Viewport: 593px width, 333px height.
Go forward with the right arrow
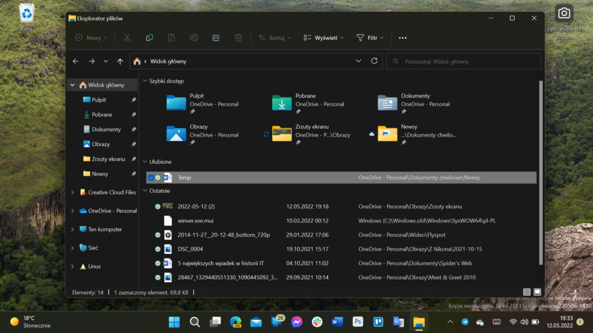(x=91, y=61)
